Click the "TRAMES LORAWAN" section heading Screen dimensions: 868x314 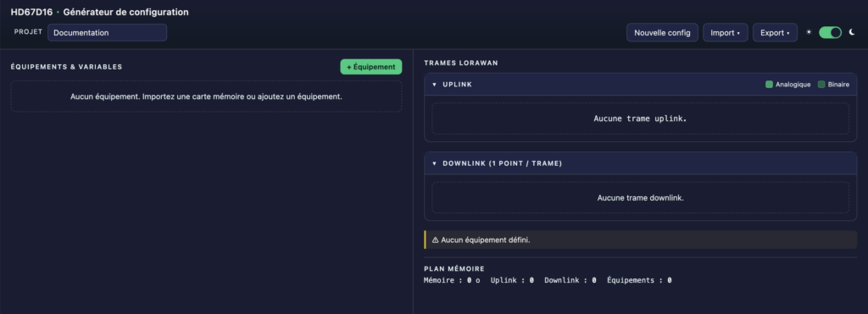(461, 63)
